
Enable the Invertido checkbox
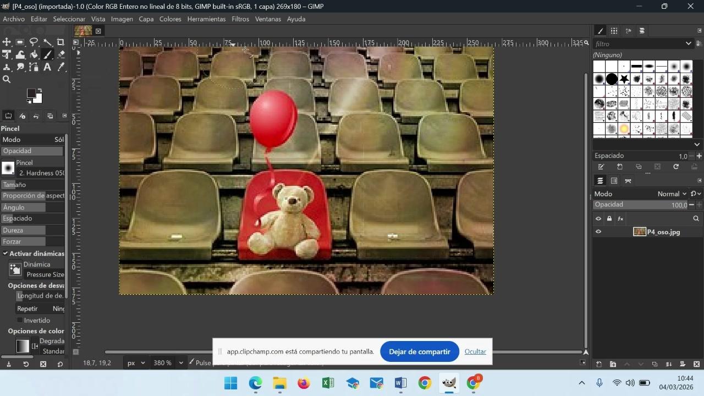20,320
